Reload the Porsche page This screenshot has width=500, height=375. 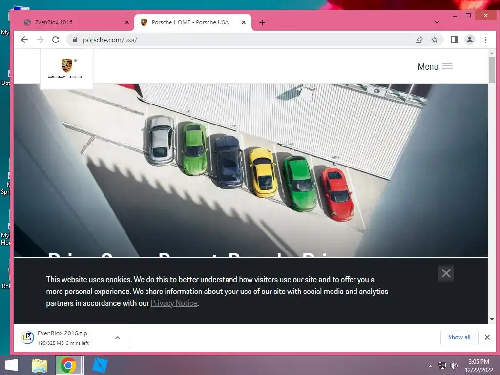[56, 40]
